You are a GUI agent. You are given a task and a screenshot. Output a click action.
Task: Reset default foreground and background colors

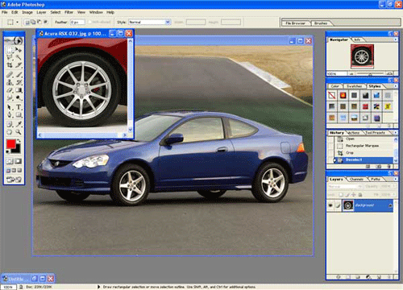pos(8,152)
